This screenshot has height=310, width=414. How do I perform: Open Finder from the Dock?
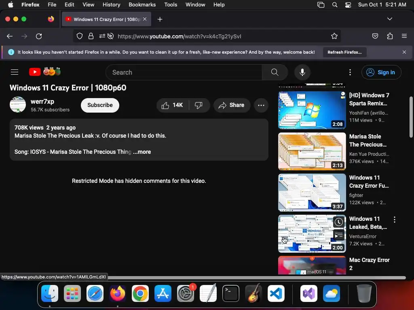[x=50, y=293]
